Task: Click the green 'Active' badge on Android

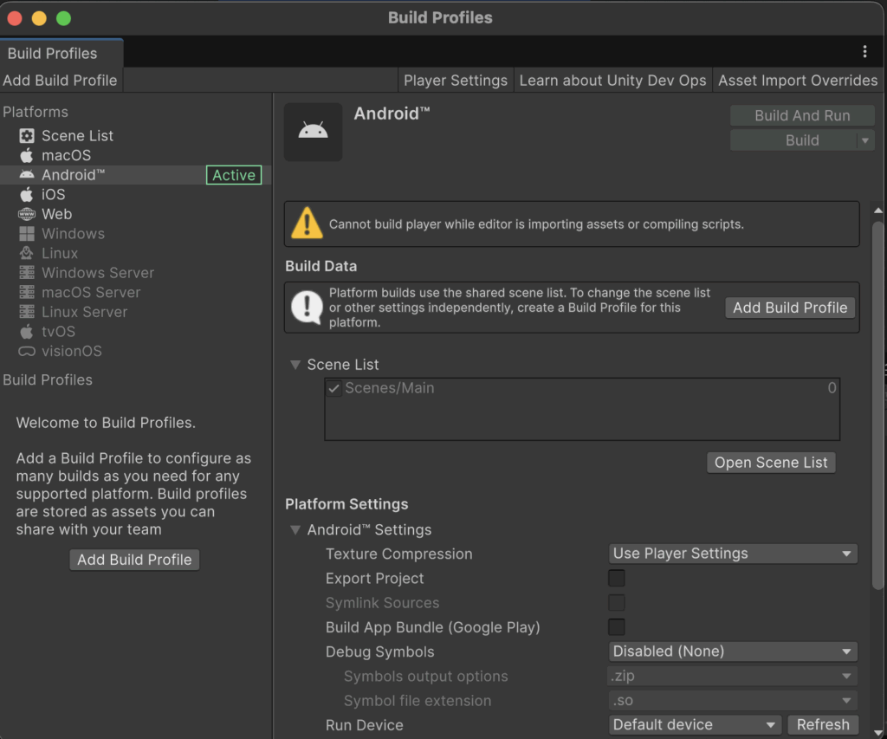Action: [x=234, y=175]
